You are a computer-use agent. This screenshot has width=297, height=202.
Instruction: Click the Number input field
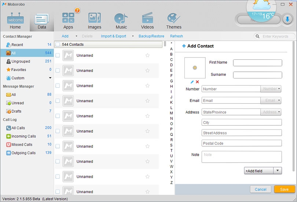pyautogui.click(x=231, y=89)
